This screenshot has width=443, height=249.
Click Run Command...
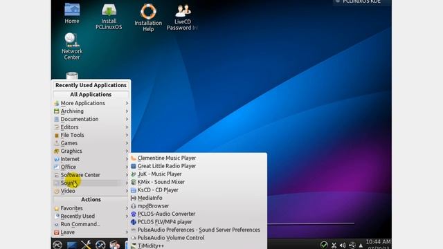(91, 224)
